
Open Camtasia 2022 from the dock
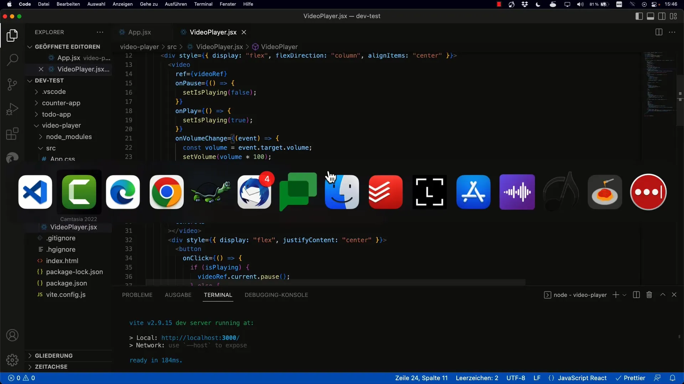coord(78,192)
